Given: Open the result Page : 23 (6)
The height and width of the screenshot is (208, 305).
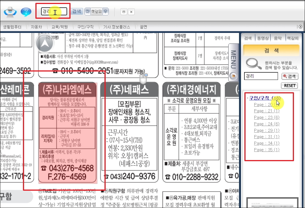Looking at the screenshot, I should (267, 117).
